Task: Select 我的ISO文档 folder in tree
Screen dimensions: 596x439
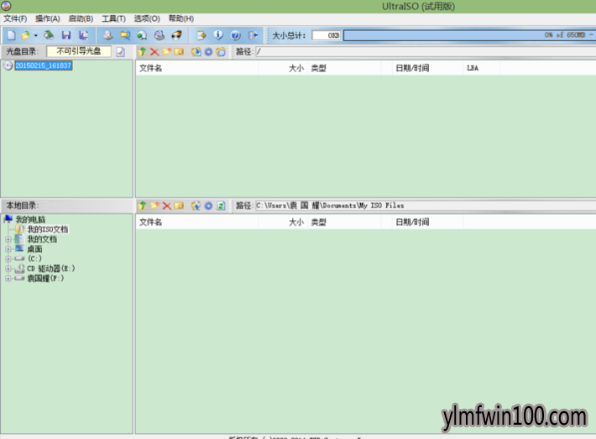Action: pos(48,229)
